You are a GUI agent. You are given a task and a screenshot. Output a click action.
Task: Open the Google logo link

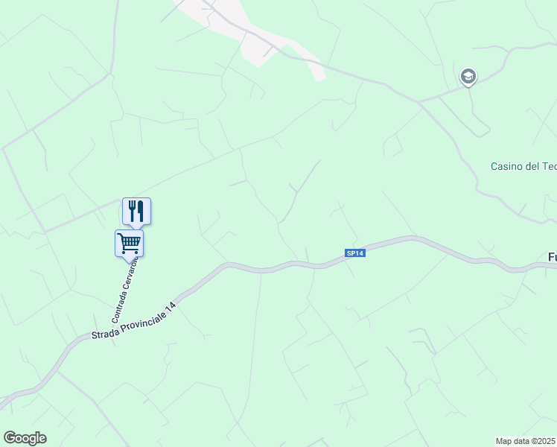point(25,438)
